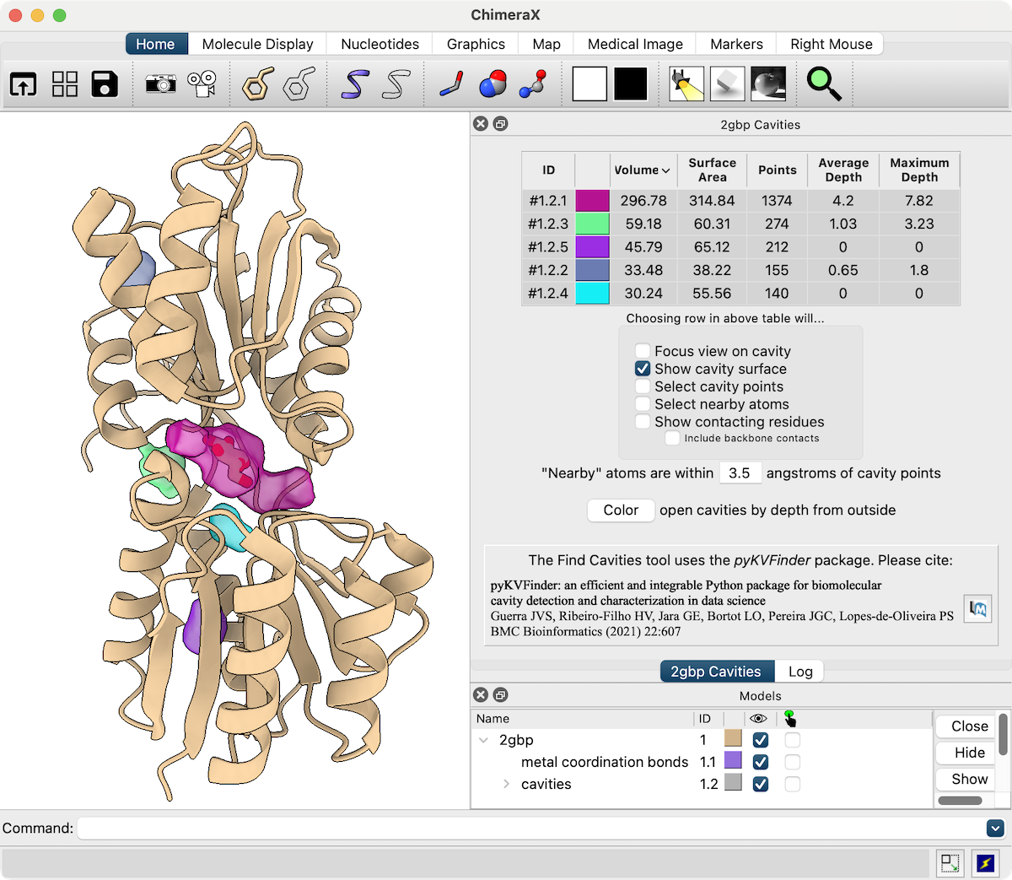Click the Save session floppy disk icon
Viewport: 1012px width, 880px height.
[x=105, y=84]
